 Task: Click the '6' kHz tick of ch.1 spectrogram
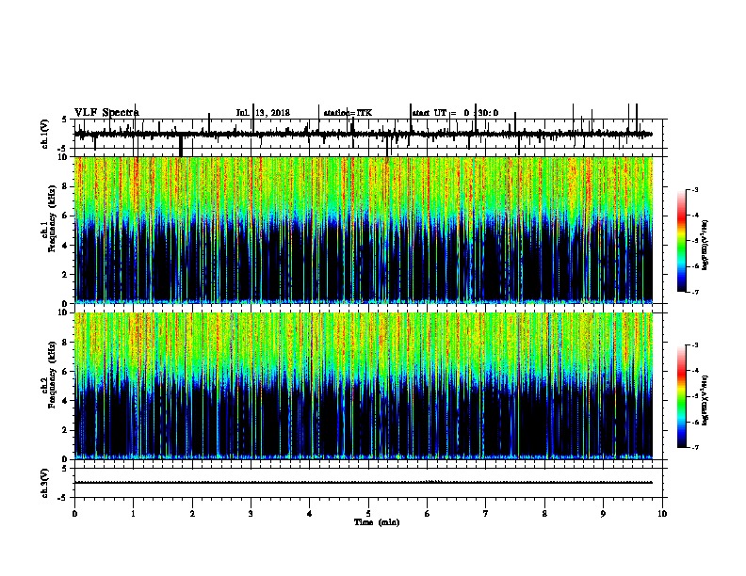[65, 216]
